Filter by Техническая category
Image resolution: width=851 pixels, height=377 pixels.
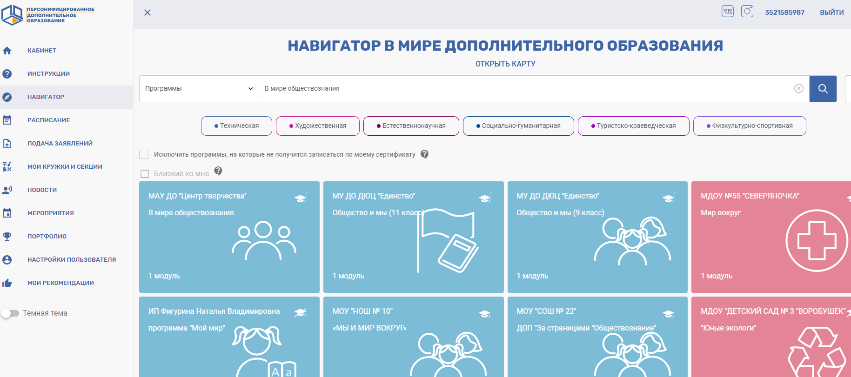pyautogui.click(x=236, y=126)
